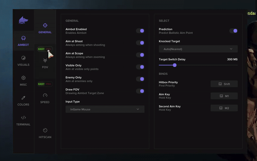
Task: Click the Second Aim Key M2 bind
Action: (x=224, y=108)
